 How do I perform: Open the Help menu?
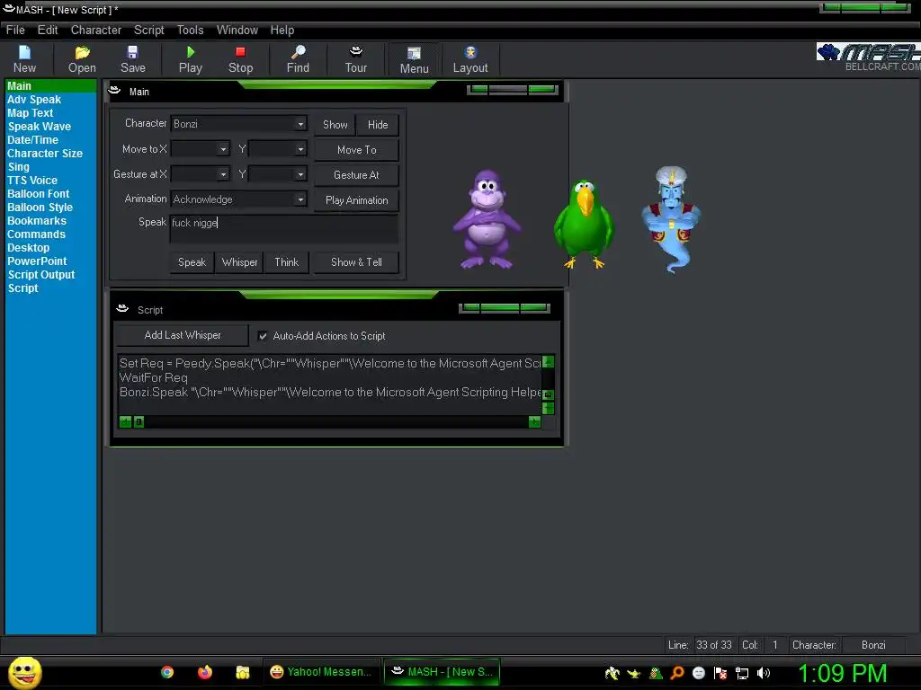pyautogui.click(x=282, y=30)
